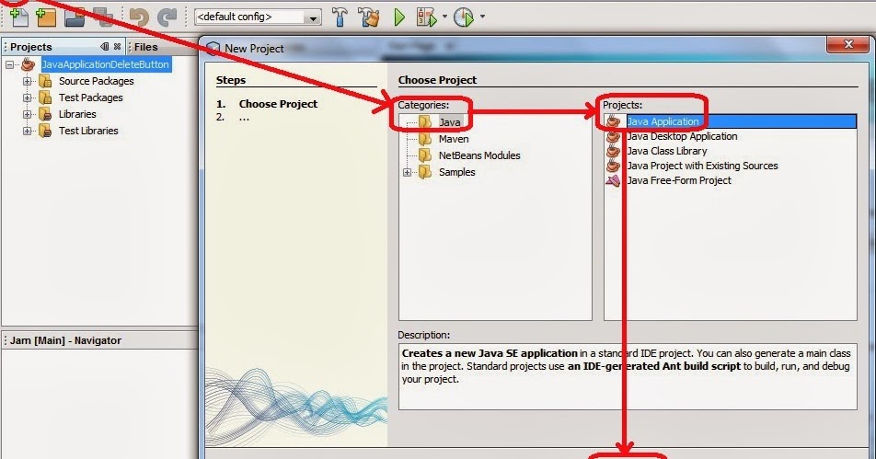Click the greyed-out Save All toolbar icon

(103, 17)
